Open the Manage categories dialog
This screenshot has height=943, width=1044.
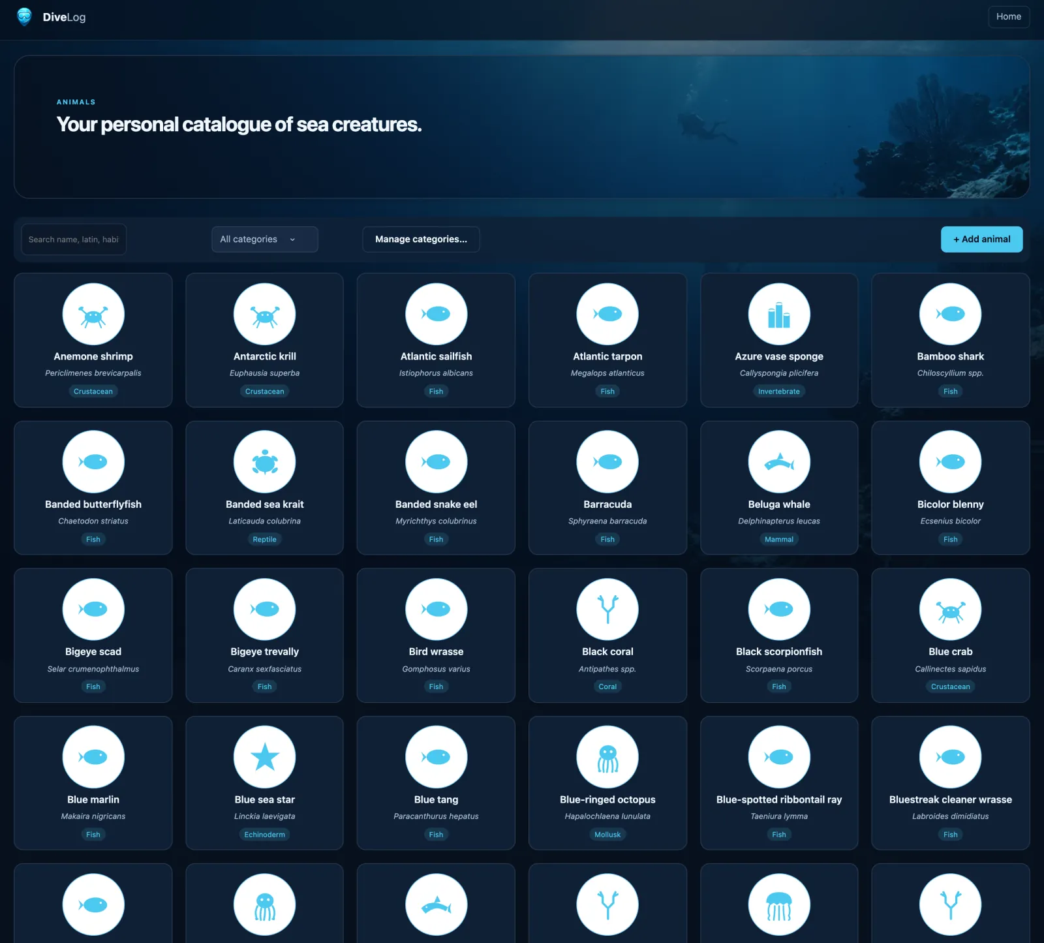421,240
